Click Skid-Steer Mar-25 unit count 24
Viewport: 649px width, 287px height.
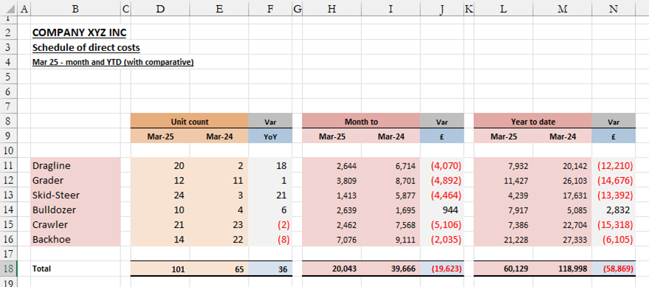coord(160,196)
